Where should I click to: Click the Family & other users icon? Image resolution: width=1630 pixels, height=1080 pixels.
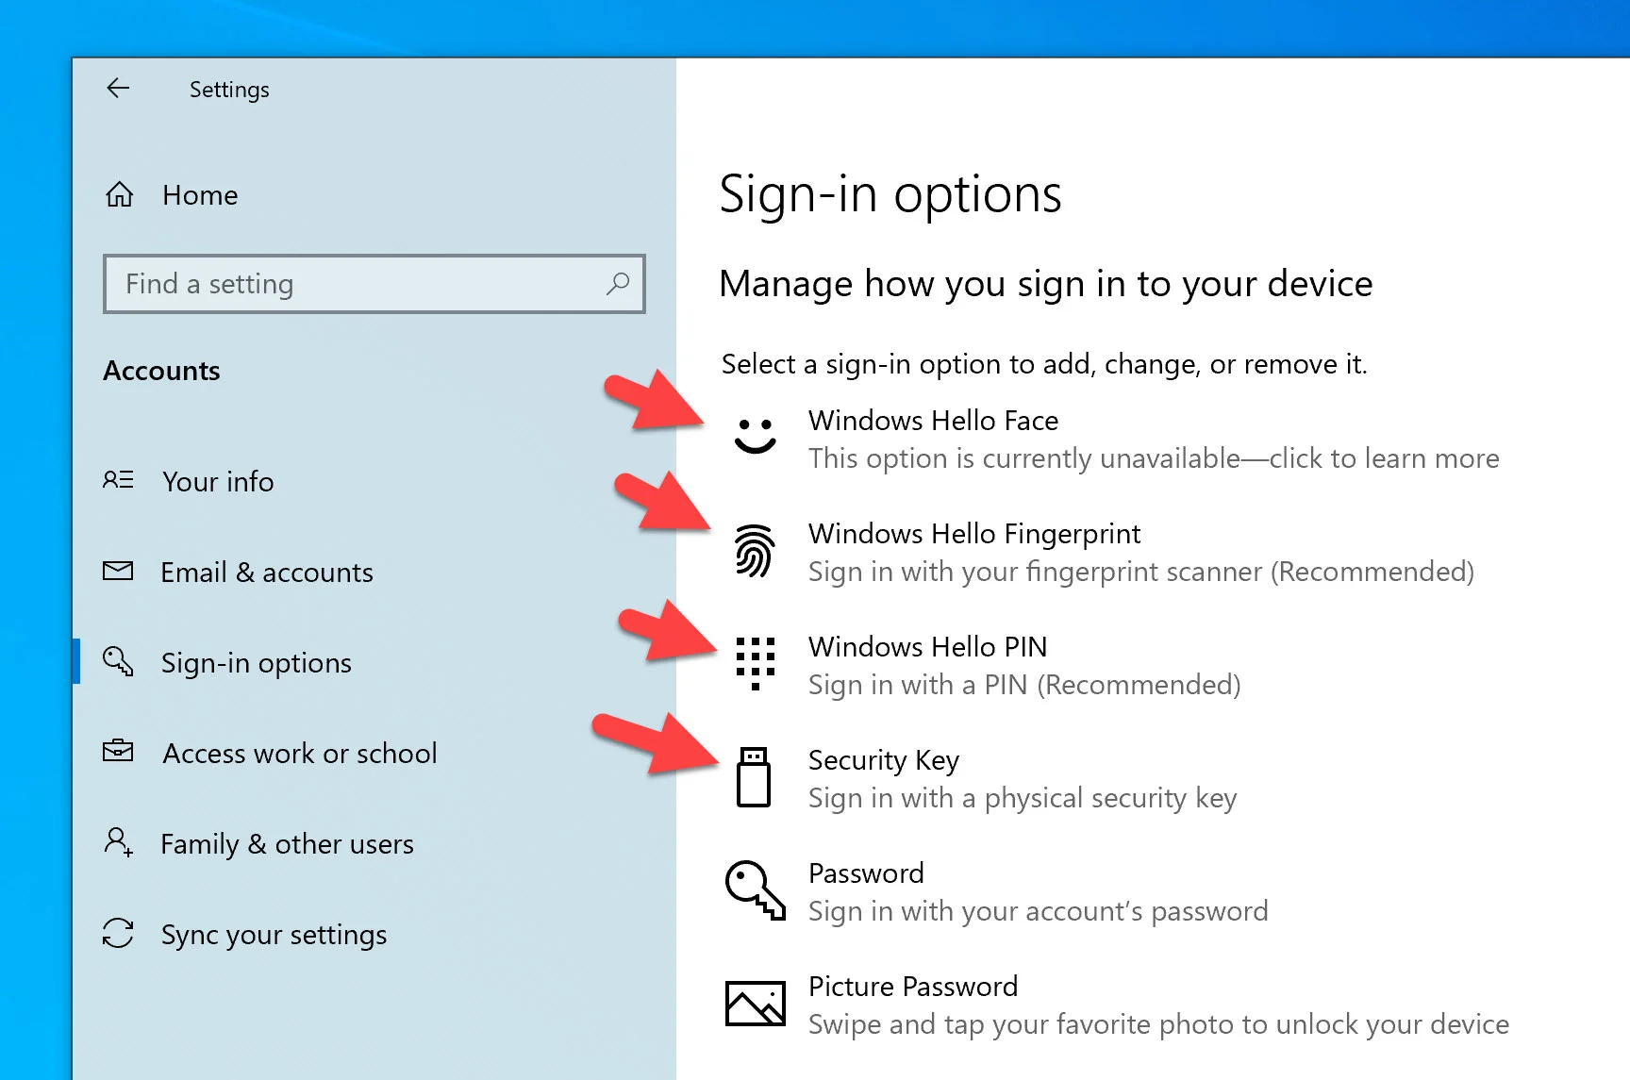pyautogui.click(x=118, y=841)
